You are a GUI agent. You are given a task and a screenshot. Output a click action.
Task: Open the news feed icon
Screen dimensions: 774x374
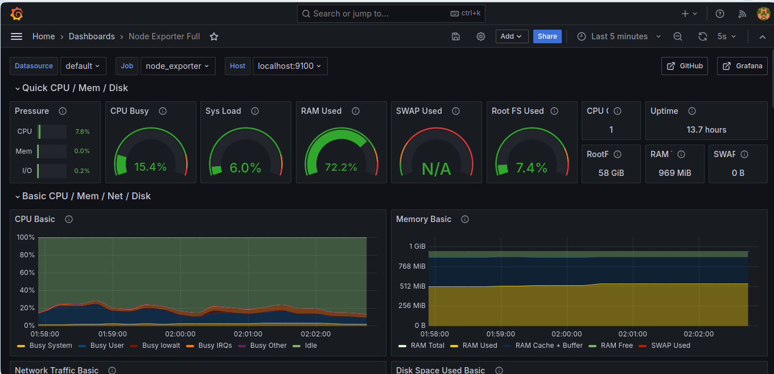(x=742, y=14)
